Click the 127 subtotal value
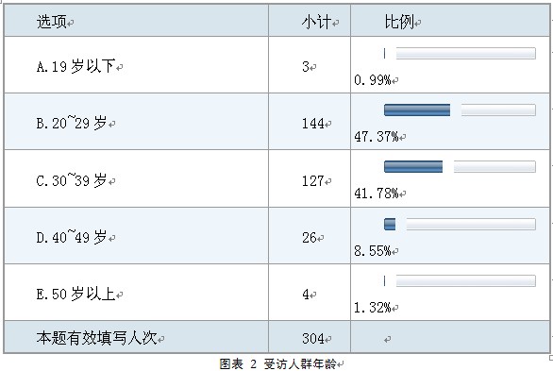553x371 pixels. 312,181
